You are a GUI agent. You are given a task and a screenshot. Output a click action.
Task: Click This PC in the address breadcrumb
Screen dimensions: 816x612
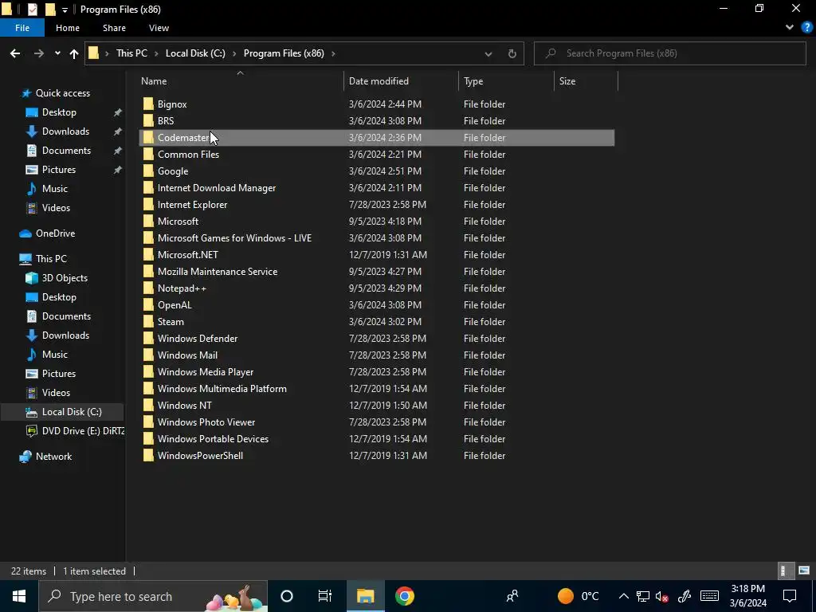pyautogui.click(x=131, y=53)
